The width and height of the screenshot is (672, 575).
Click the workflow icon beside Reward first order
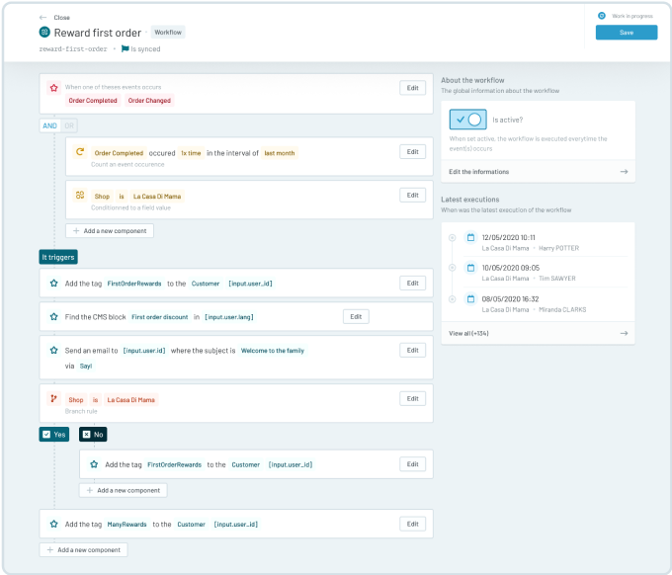tap(43, 32)
